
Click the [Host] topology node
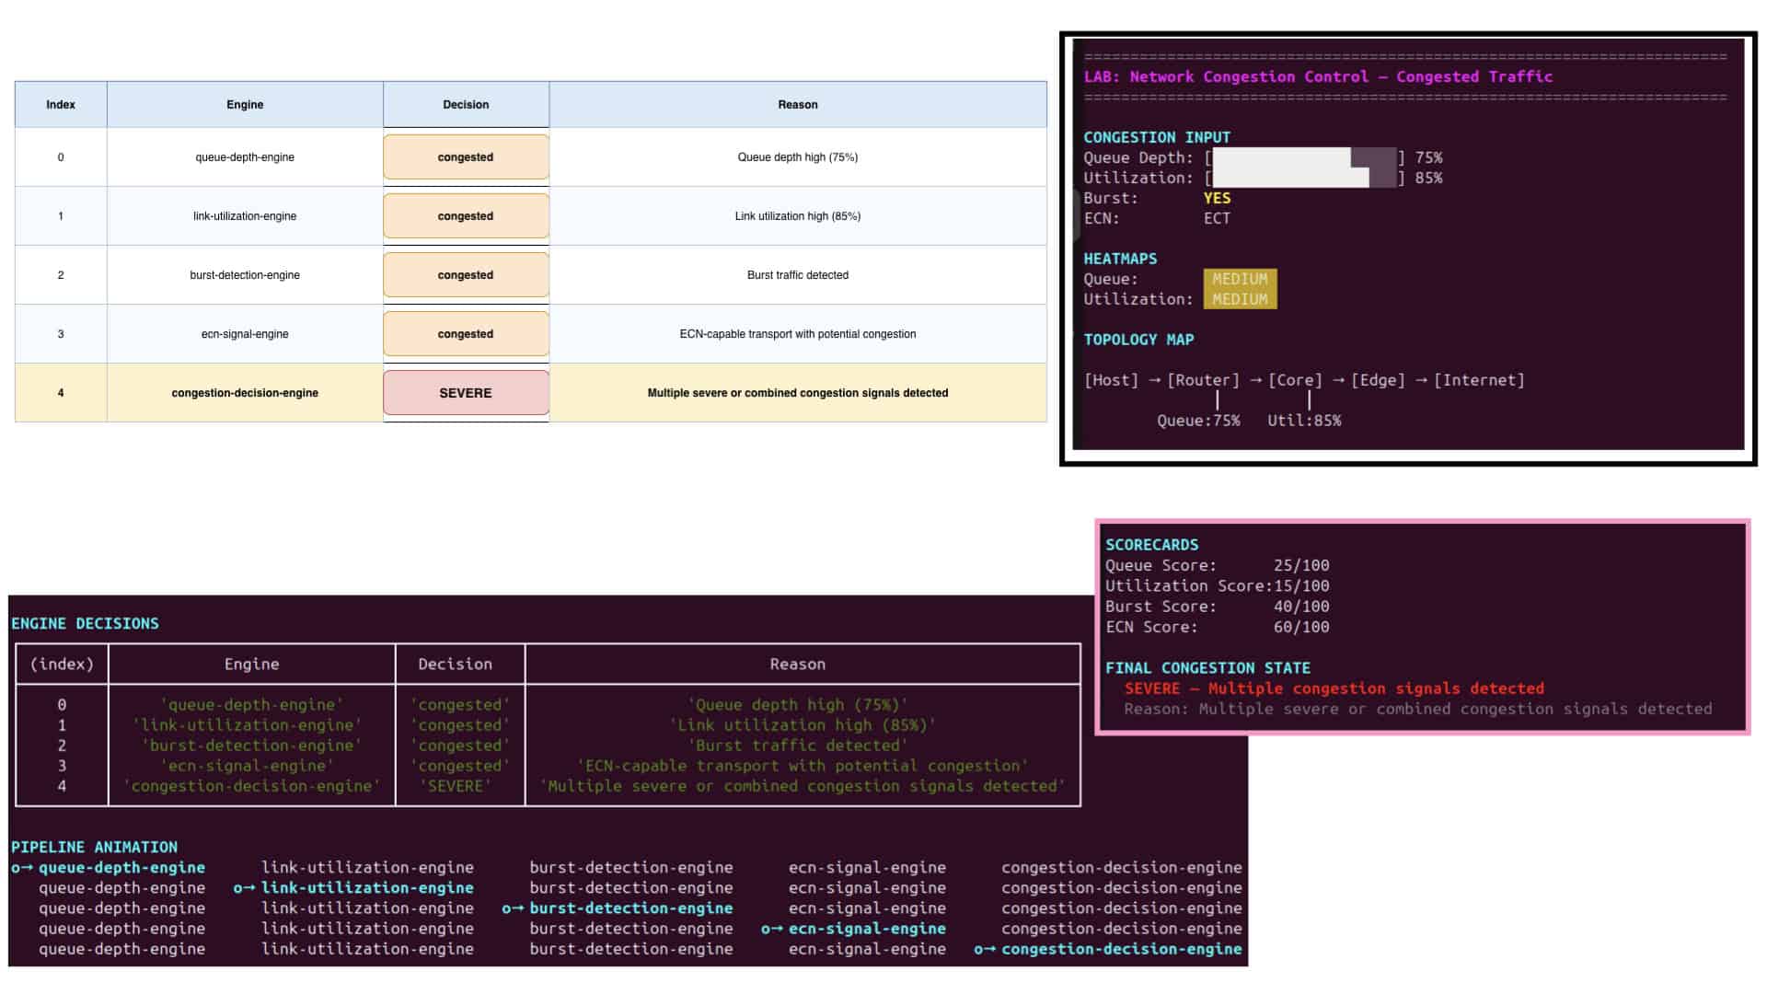pos(1111,380)
